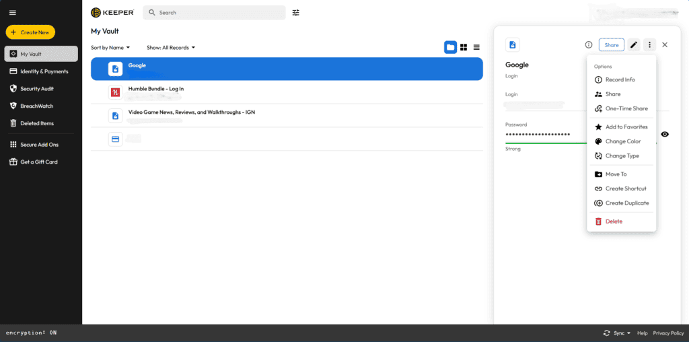The image size is (689, 342).
Task: Click inside the Search field
Action: coord(214,13)
